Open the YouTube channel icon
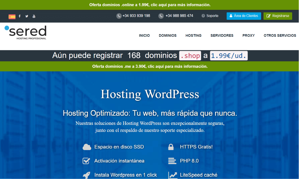Screen dimensions: 299x179 [x=34, y=16]
